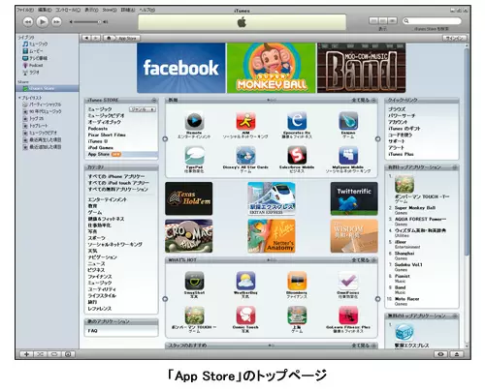Skip to the next track

tap(56, 22)
